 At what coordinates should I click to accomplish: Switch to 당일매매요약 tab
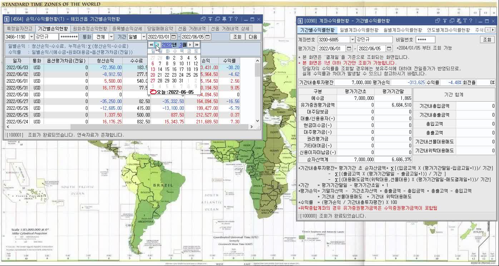point(160,29)
